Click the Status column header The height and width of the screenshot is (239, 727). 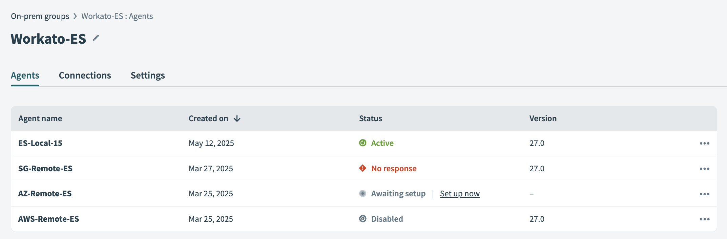tap(370, 118)
